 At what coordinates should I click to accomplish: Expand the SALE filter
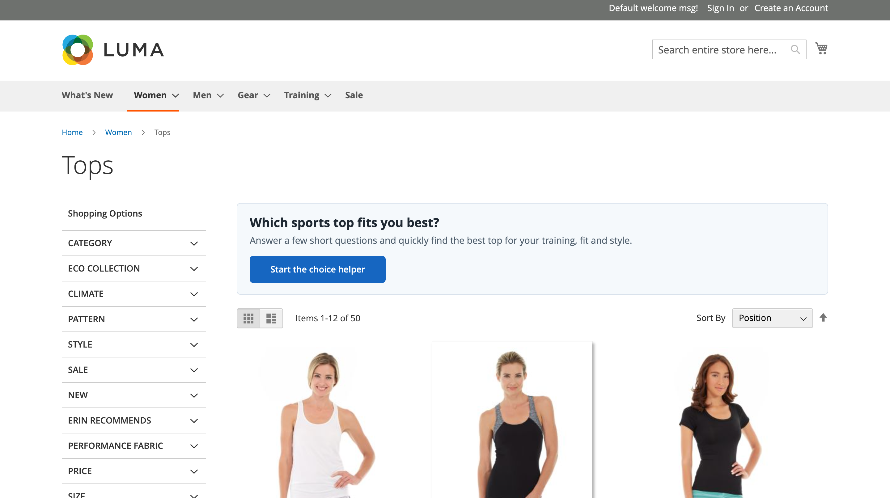click(x=134, y=370)
